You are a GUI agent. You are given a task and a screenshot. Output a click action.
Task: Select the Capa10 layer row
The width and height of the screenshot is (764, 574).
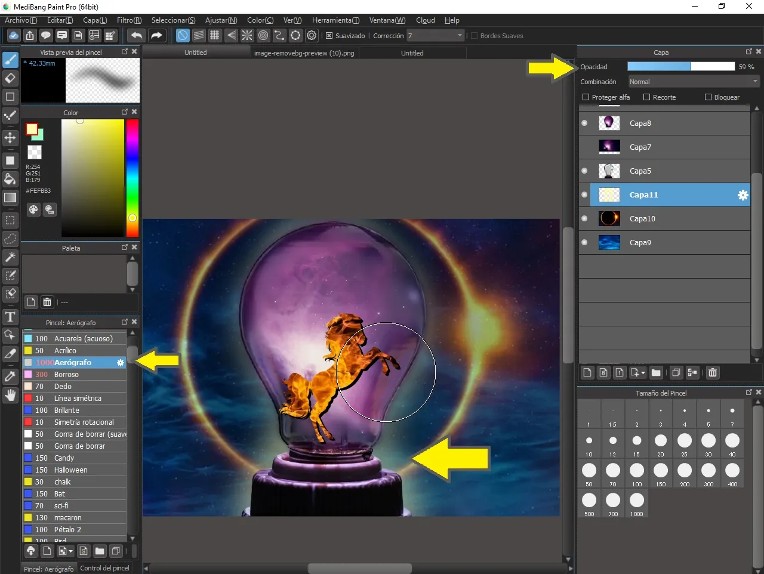[x=664, y=218]
